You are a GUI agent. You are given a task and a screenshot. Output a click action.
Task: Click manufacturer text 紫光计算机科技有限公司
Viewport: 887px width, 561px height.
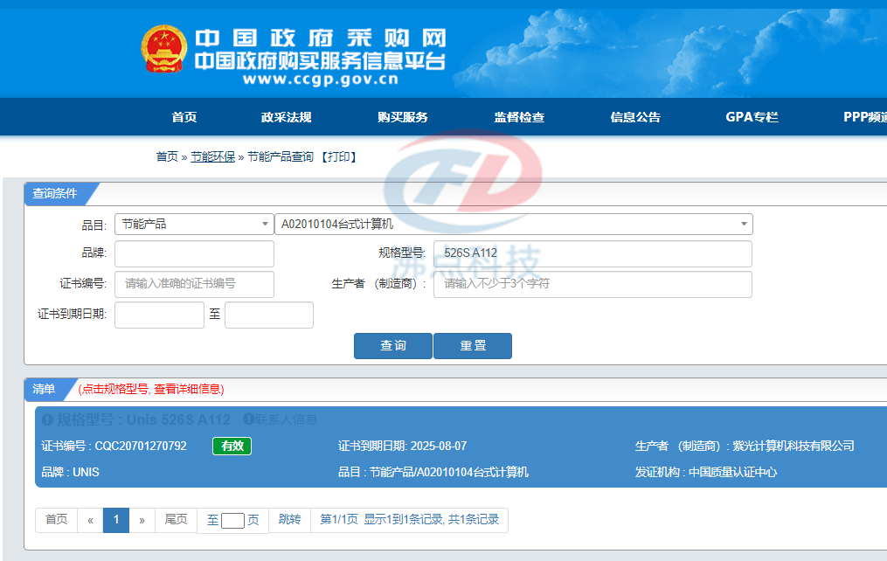click(x=793, y=446)
